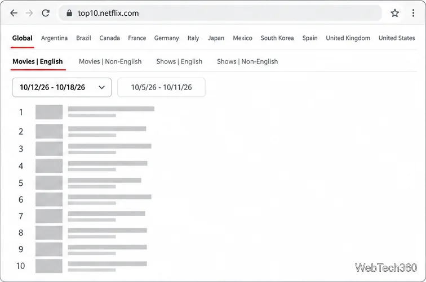Bookmark this page with the star icon
Screen dimensions: 426x282
395,13
